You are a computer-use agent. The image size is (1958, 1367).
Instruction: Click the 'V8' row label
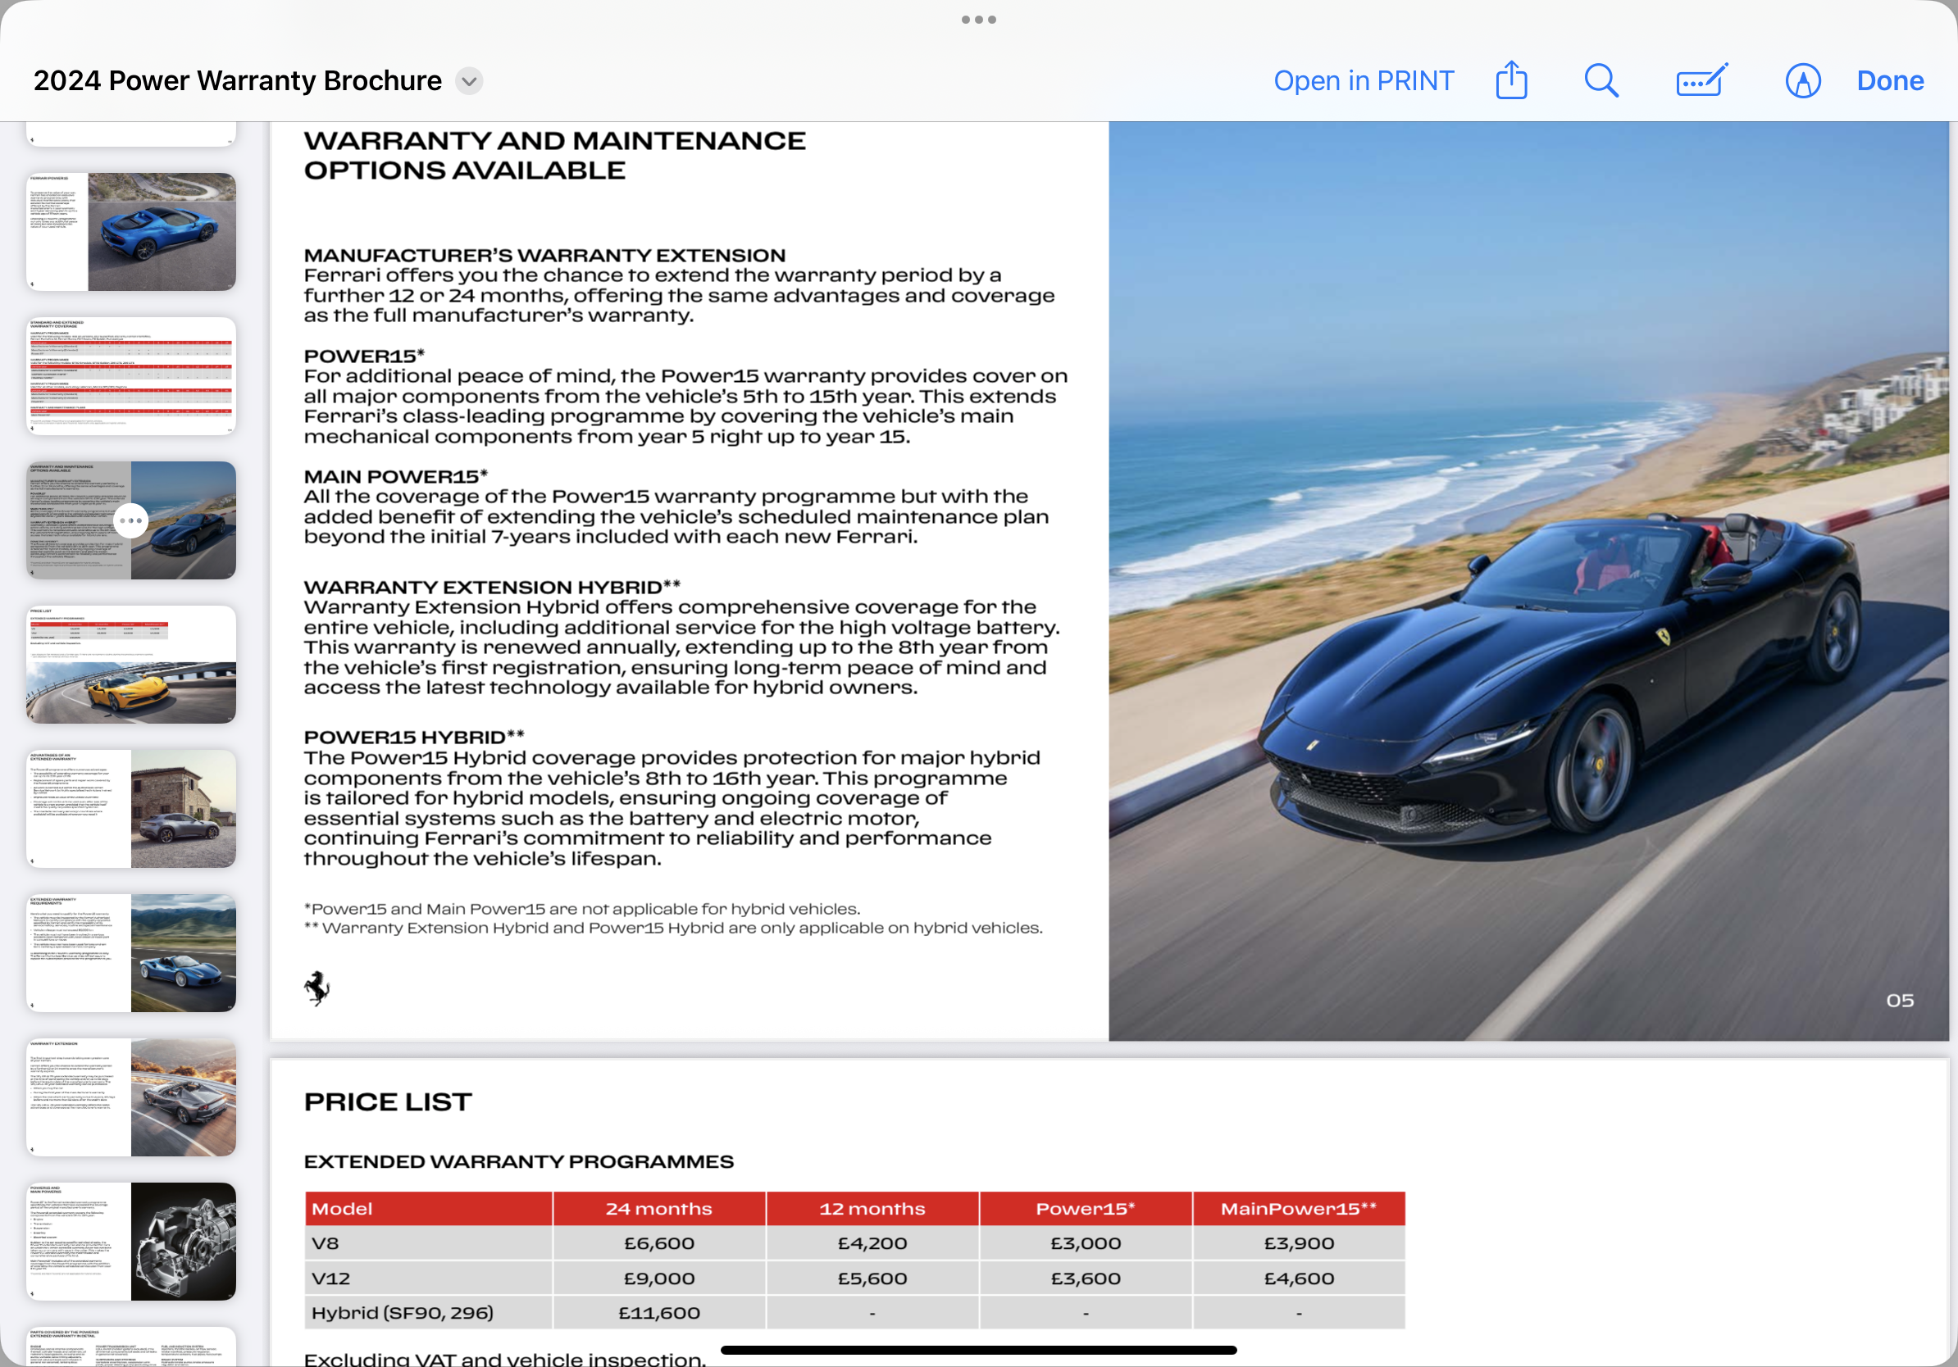tap(325, 1243)
